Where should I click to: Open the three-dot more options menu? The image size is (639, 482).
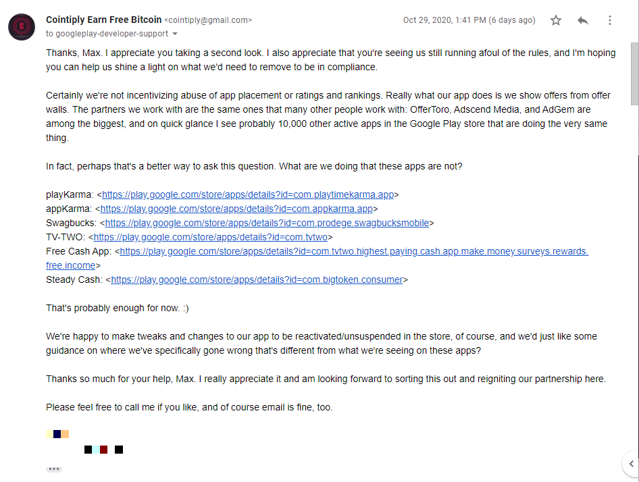pos(610,20)
